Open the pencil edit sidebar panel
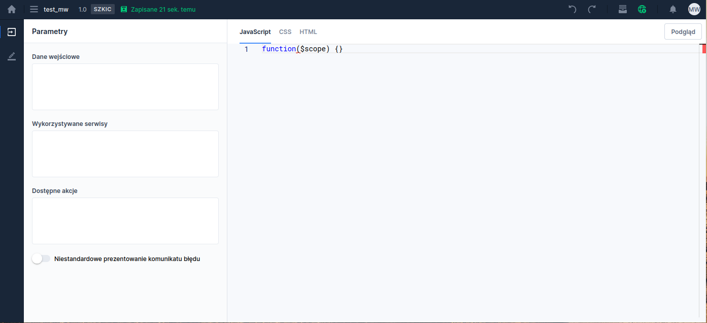Image resolution: width=707 pixels, height=323 pixels. pyautogui.click(x=12, y=56)
